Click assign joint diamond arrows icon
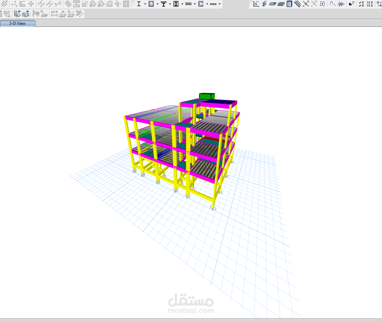 7,14
